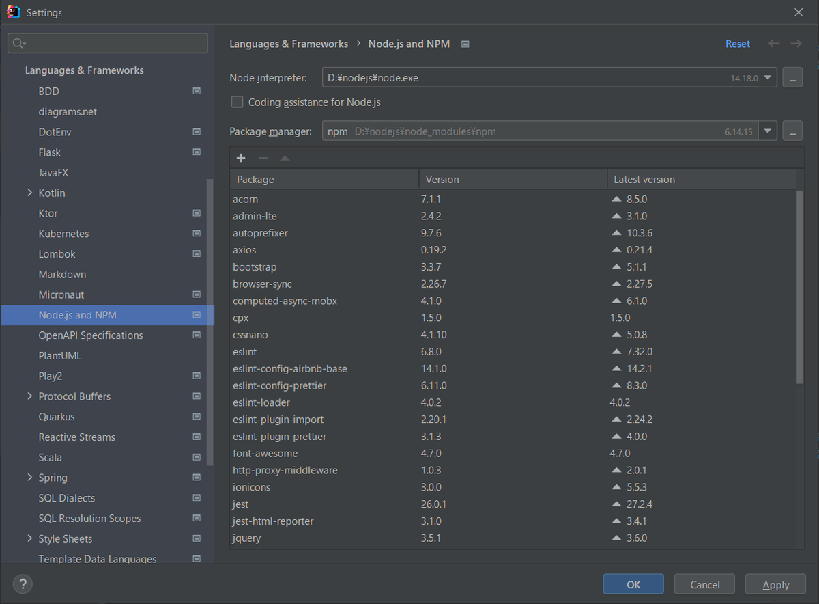The height and width of the screenshot is (604, 819).
Task: Sort by the Version column header
Action: (x=513, y=179)
